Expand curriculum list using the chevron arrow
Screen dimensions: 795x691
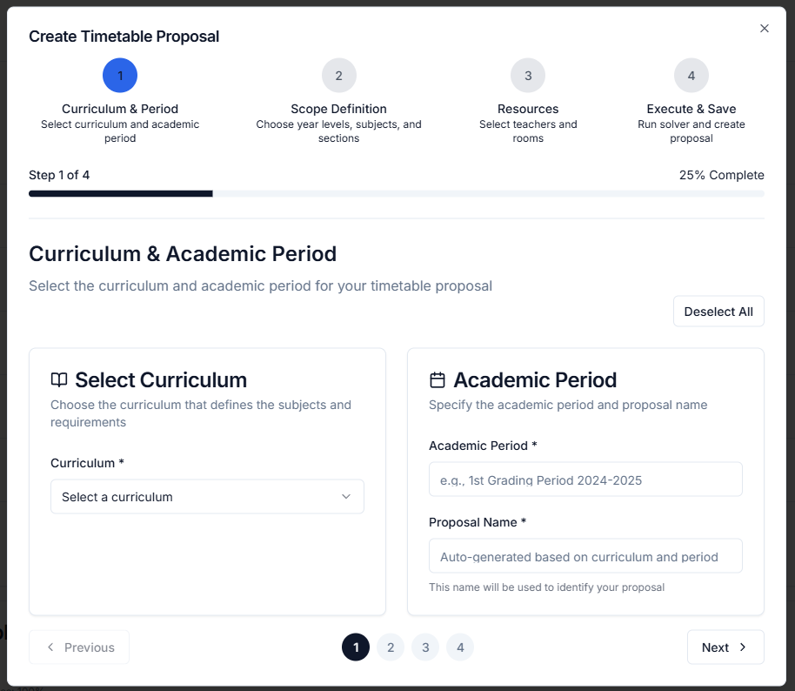(346, 497)
